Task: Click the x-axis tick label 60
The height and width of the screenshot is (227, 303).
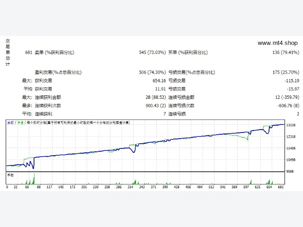Action: [27, 187]
